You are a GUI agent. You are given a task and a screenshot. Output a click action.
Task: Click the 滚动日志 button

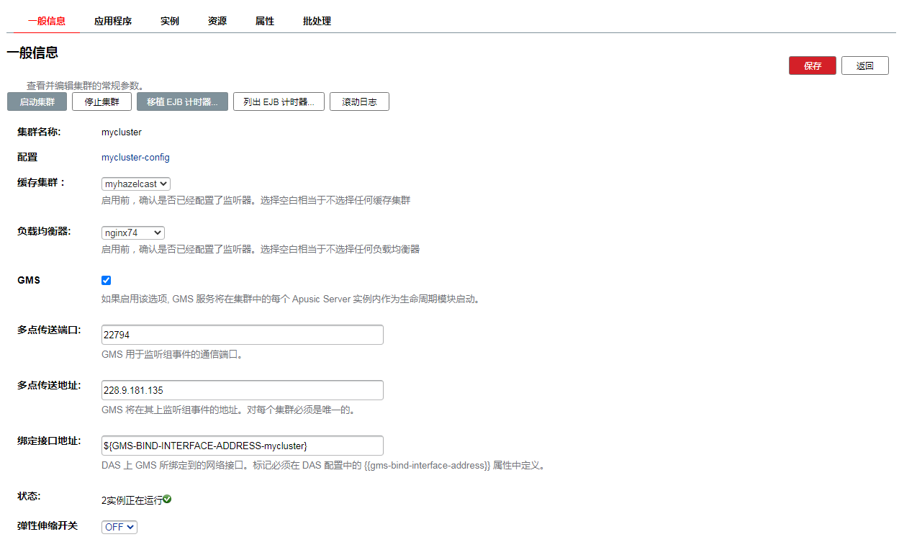359,101
